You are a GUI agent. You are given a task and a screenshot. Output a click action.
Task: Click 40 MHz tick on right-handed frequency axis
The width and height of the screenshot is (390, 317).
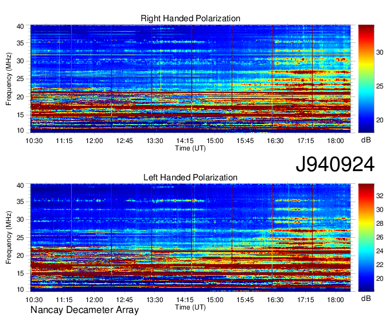point(20,26)
